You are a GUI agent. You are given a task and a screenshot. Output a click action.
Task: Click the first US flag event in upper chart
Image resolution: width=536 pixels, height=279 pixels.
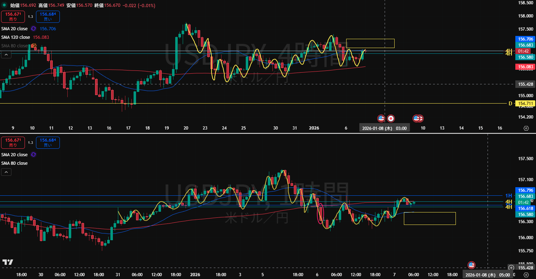[x=381, y=118]
